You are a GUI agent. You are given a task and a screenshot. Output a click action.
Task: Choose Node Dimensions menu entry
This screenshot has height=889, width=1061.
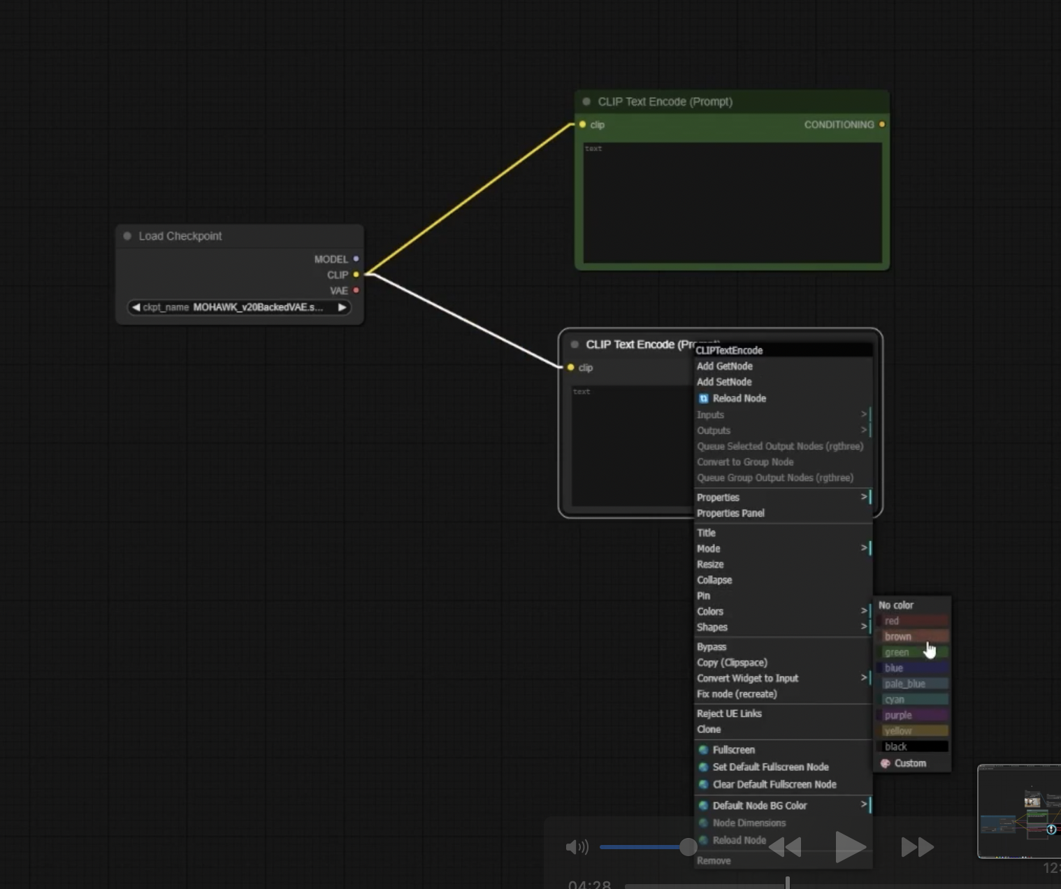coord(783,823)
